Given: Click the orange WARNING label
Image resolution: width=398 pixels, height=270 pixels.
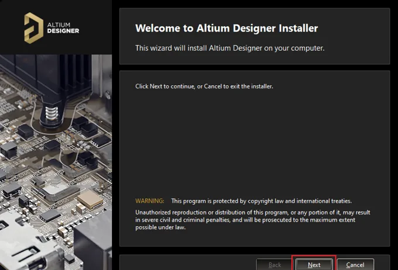Looking at the screenshot, I should (x=149, y=201).
